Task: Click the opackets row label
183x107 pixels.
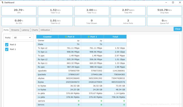Action: [42, 71]
